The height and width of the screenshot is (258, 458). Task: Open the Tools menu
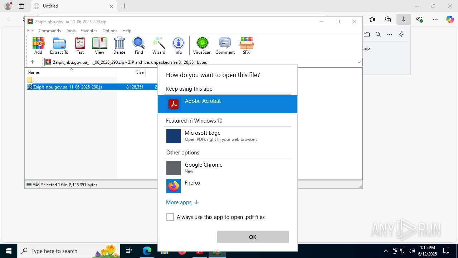point(70,31)
